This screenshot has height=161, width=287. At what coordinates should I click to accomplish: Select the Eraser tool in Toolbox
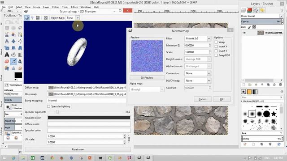tap(7, 61)
